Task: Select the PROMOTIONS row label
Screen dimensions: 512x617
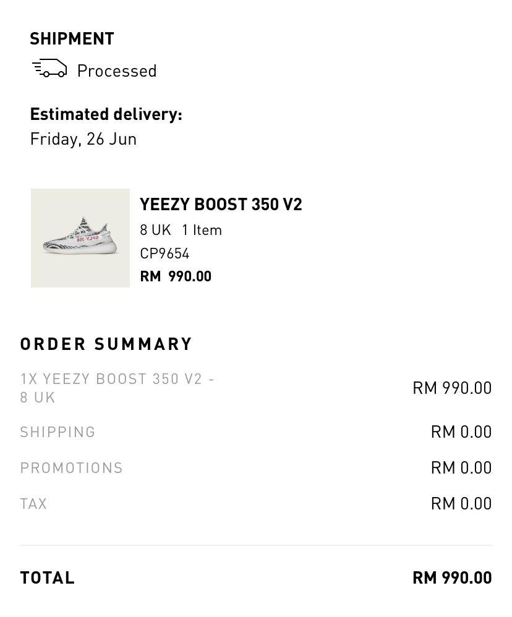Action: [72, 468]
